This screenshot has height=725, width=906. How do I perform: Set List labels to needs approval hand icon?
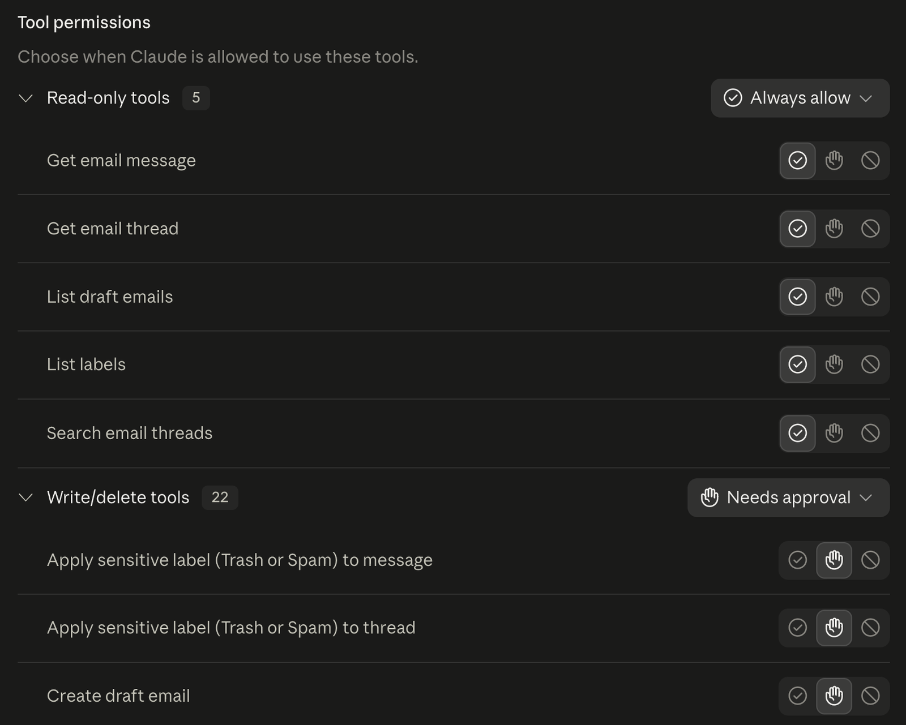pyautogui.click(x=834, y=364)
